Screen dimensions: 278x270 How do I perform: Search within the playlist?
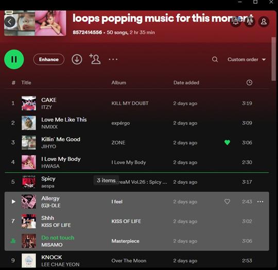(x=215, y=59)
